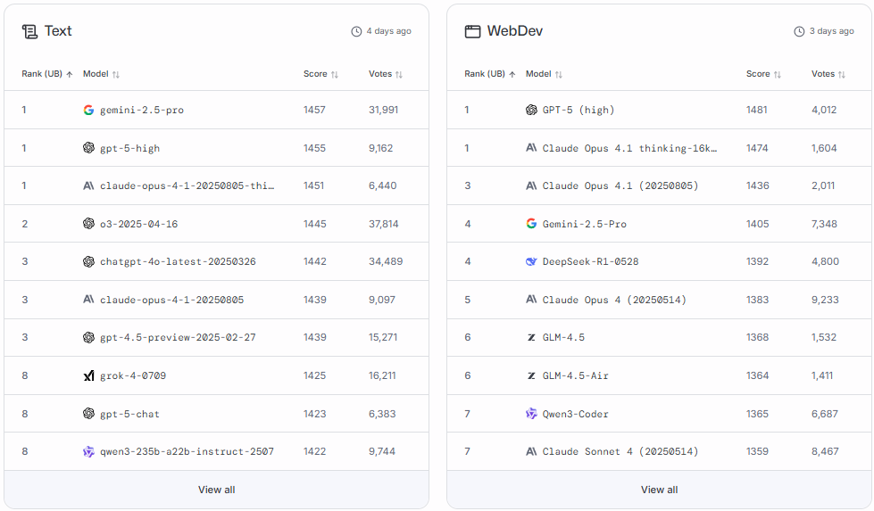Click the Google logo beside gemini-2.5-pro
Screen dimensions: 874x511
(x=88, y=111)
